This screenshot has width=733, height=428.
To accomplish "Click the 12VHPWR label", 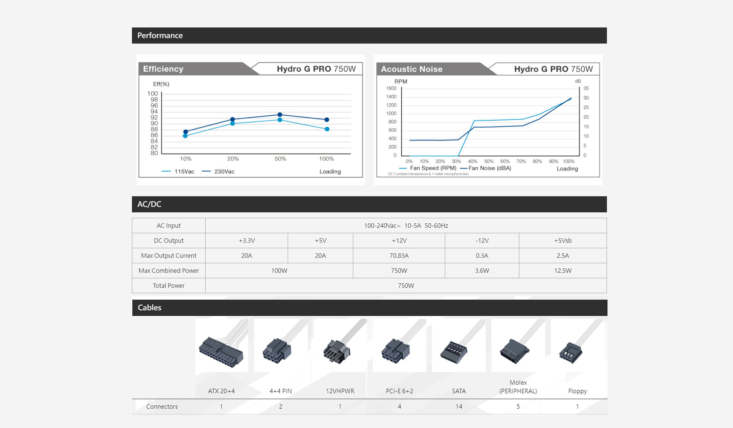I will [340, 391].
